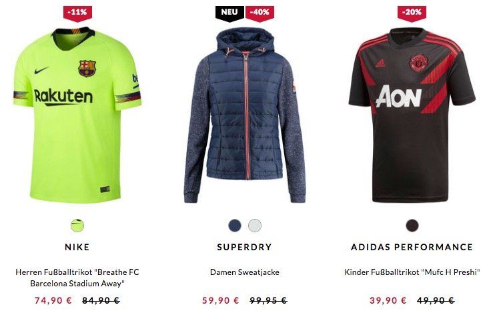489x313 pixels.
Task: Click the 59,90 € sale price
Action: coord(221,300)
